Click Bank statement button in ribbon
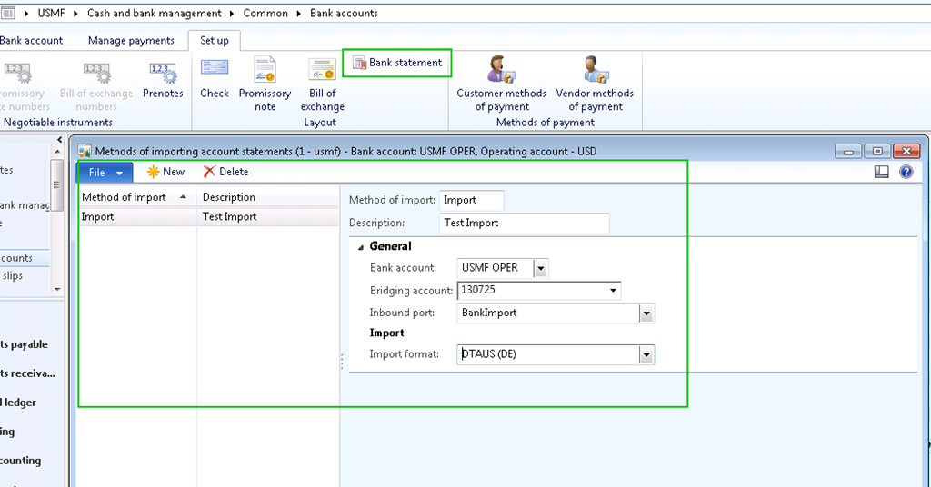Screen dimensions: 931x487 tap(397, 63)
